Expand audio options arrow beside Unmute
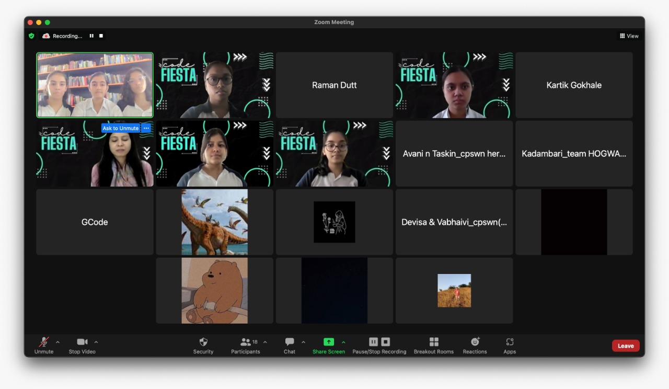This screenshot has height=389, width=669. point(57,342)
